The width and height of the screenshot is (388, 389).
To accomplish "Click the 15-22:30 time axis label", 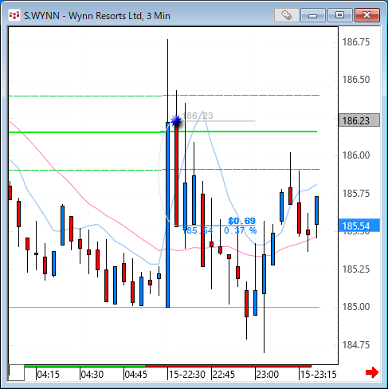I will [187, 375].
